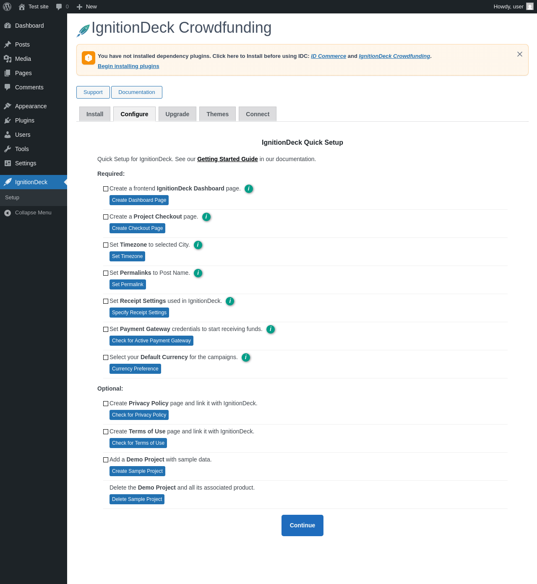
Task: Click info icon beside Default Currency
Action: [246, 357]
